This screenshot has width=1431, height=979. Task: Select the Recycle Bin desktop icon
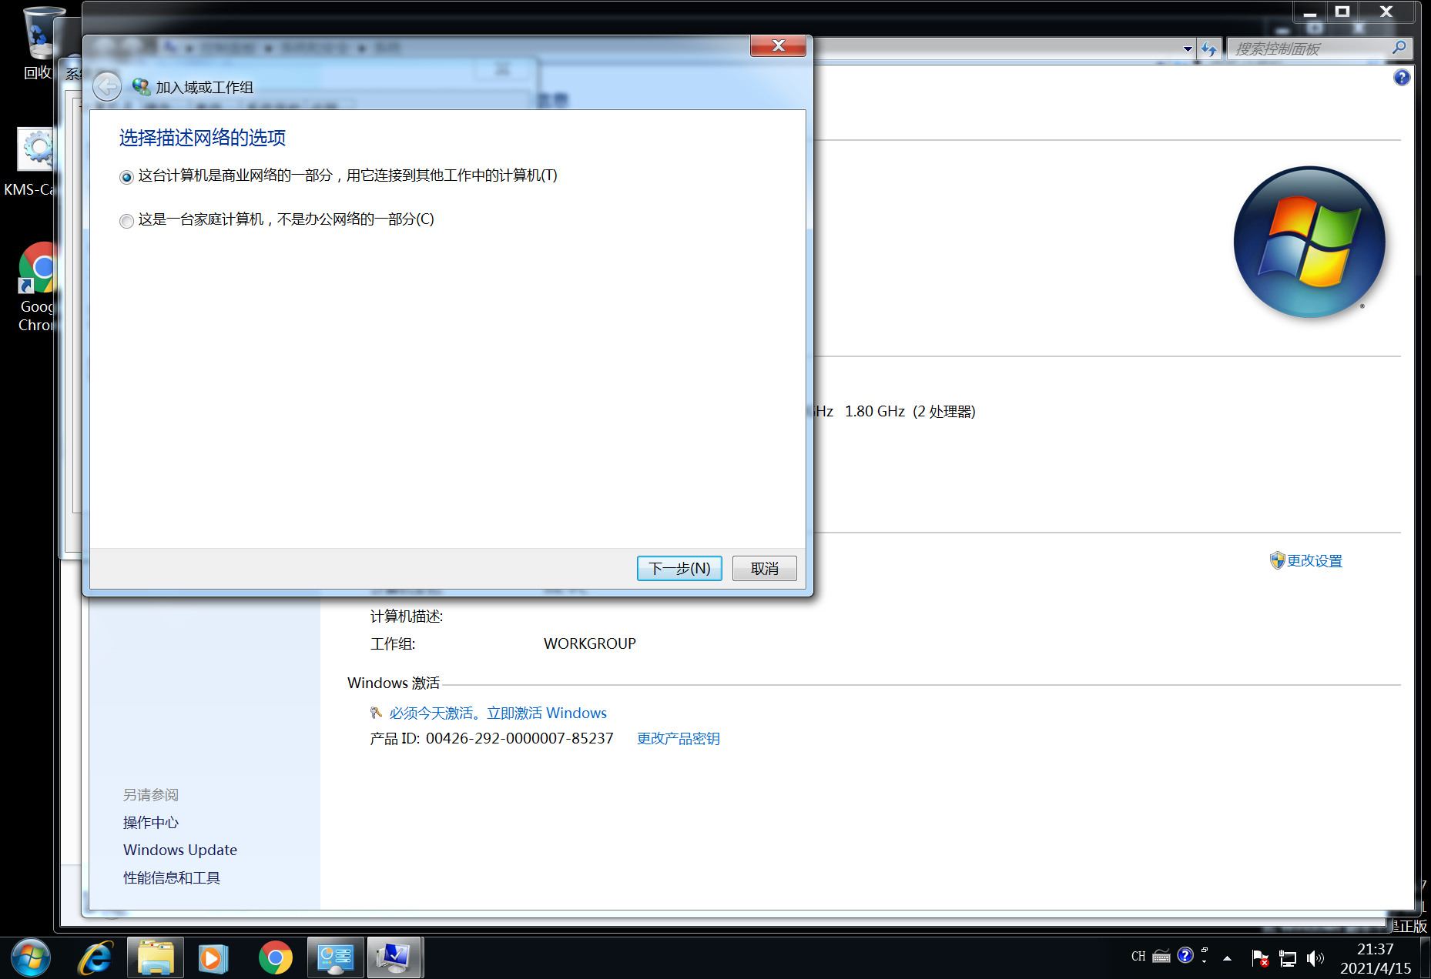pyautogui.click(x=39, y=42)
